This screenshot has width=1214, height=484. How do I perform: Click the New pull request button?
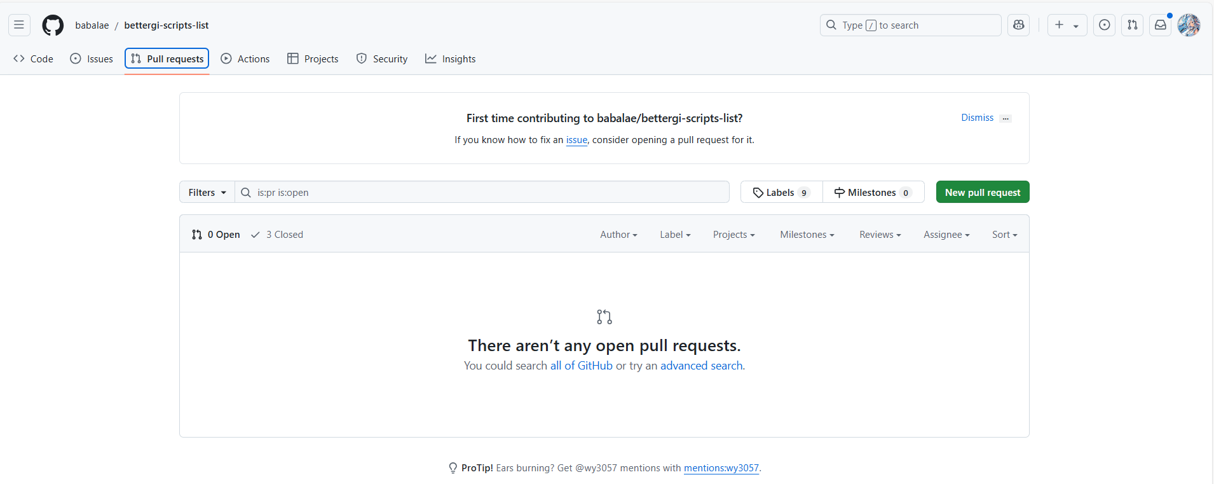pos(982,193)
